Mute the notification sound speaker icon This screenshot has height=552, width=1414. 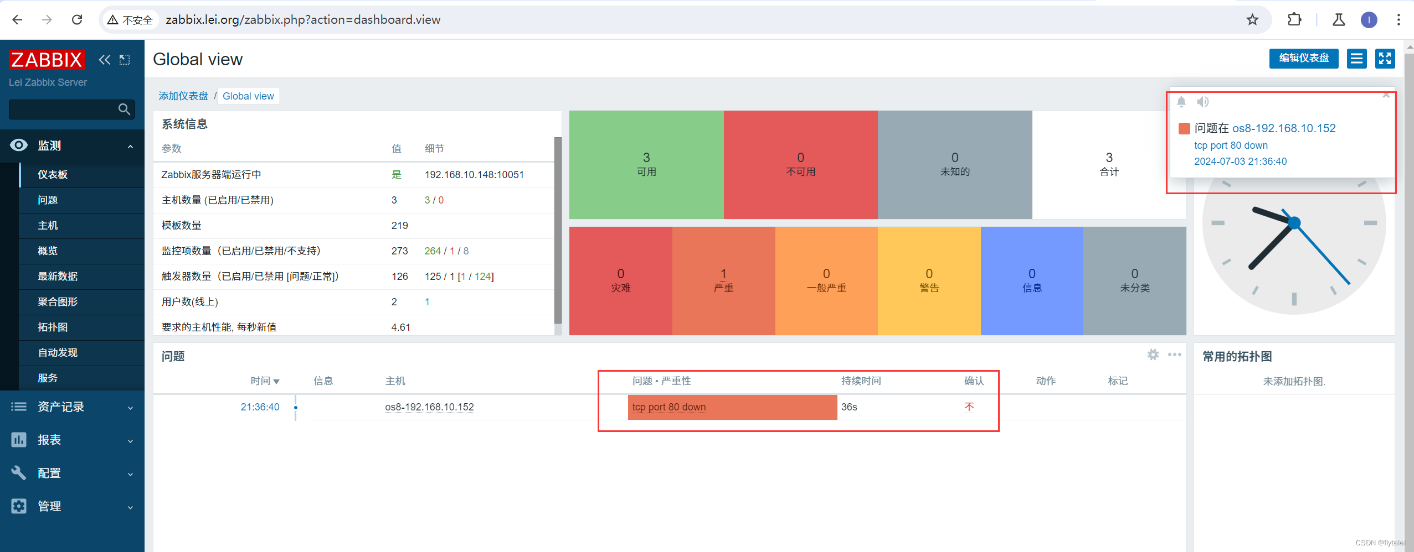click(1203, 102)
